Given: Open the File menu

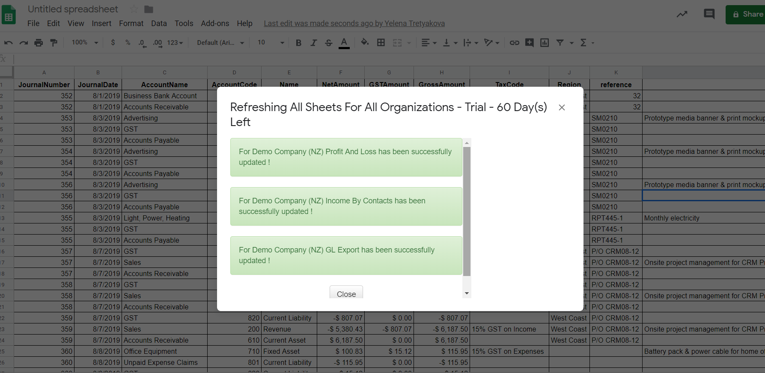Looking at the screenshot, I should 33,23.
